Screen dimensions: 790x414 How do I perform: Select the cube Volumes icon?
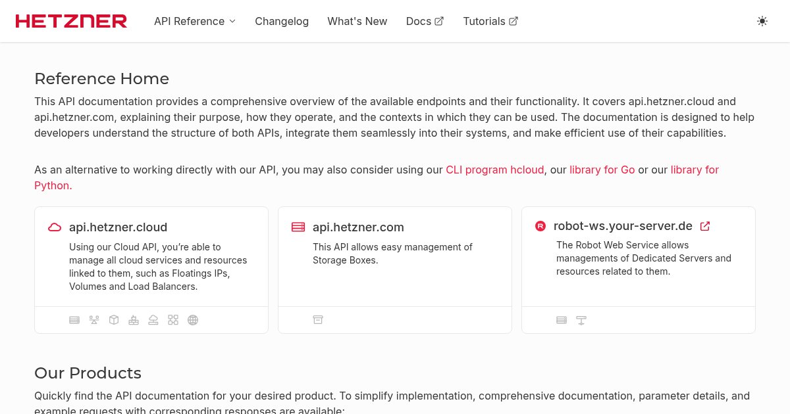pyautogui.click(x=114, y=320)
